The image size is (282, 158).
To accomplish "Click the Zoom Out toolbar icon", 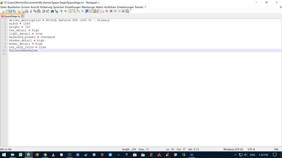I will pyautogui.click(x=65, y=11).
